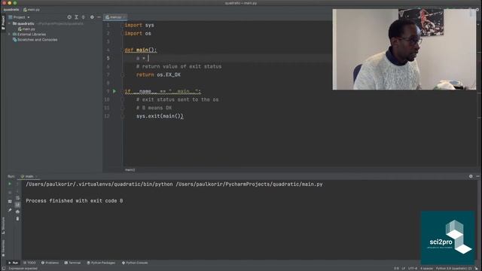
Task: Place cursor on the 'import sys' line
Action: pyautogui.click(x=139, y=25)
